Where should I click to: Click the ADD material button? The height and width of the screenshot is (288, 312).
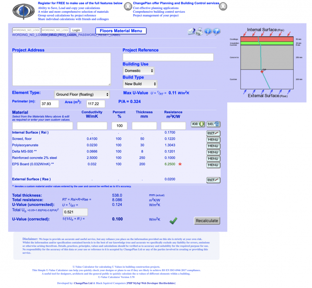[x=198, y=124]
